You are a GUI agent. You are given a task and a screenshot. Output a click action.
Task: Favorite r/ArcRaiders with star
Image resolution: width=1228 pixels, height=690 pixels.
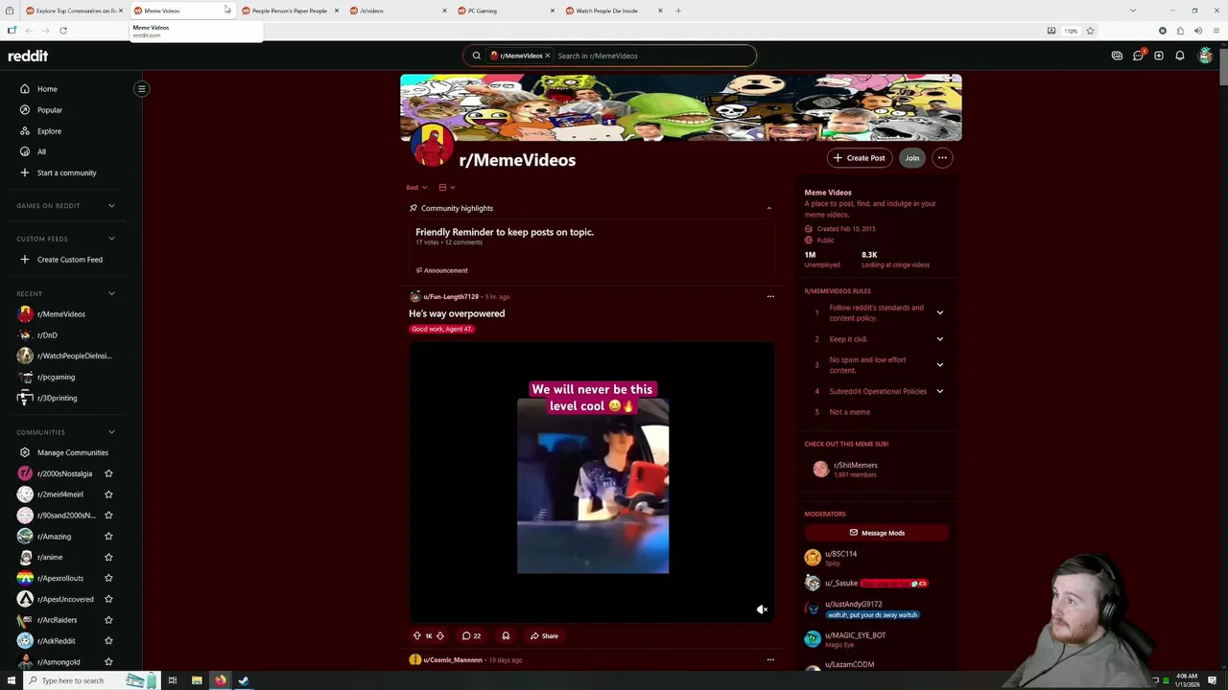(x=108, y=620)
